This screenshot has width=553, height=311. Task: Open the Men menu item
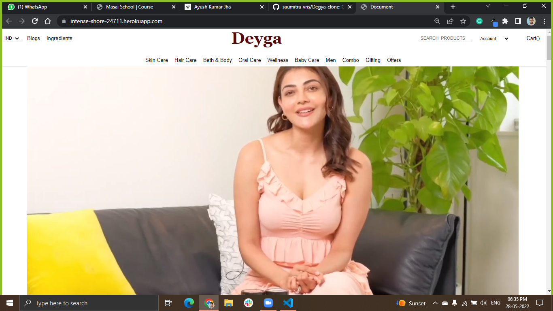331,60
